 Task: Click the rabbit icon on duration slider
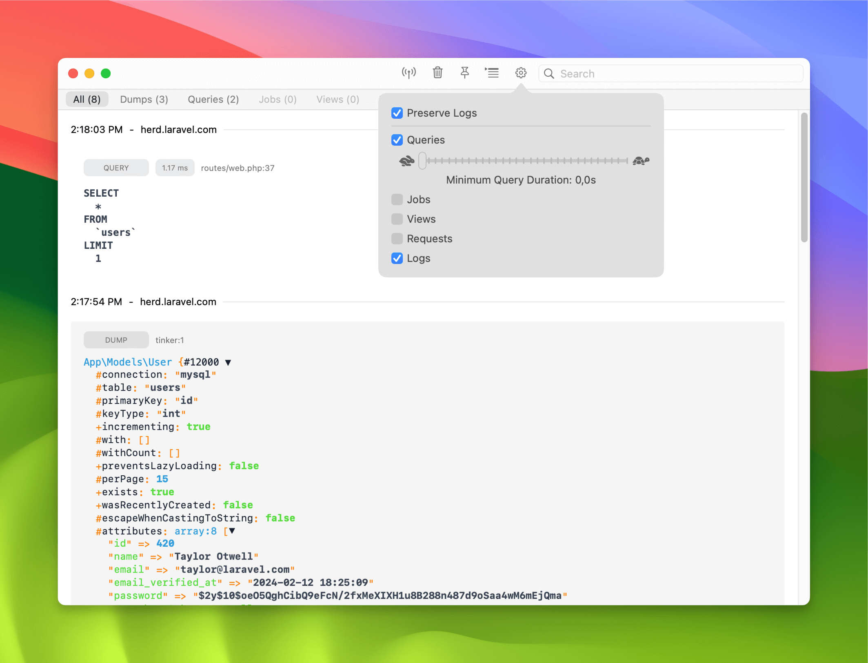coord(407,161)
